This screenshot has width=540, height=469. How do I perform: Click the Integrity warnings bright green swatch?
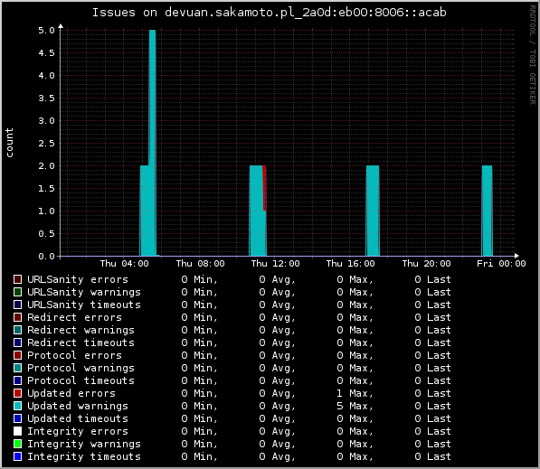pyautogui.click(x=17, y=444)
